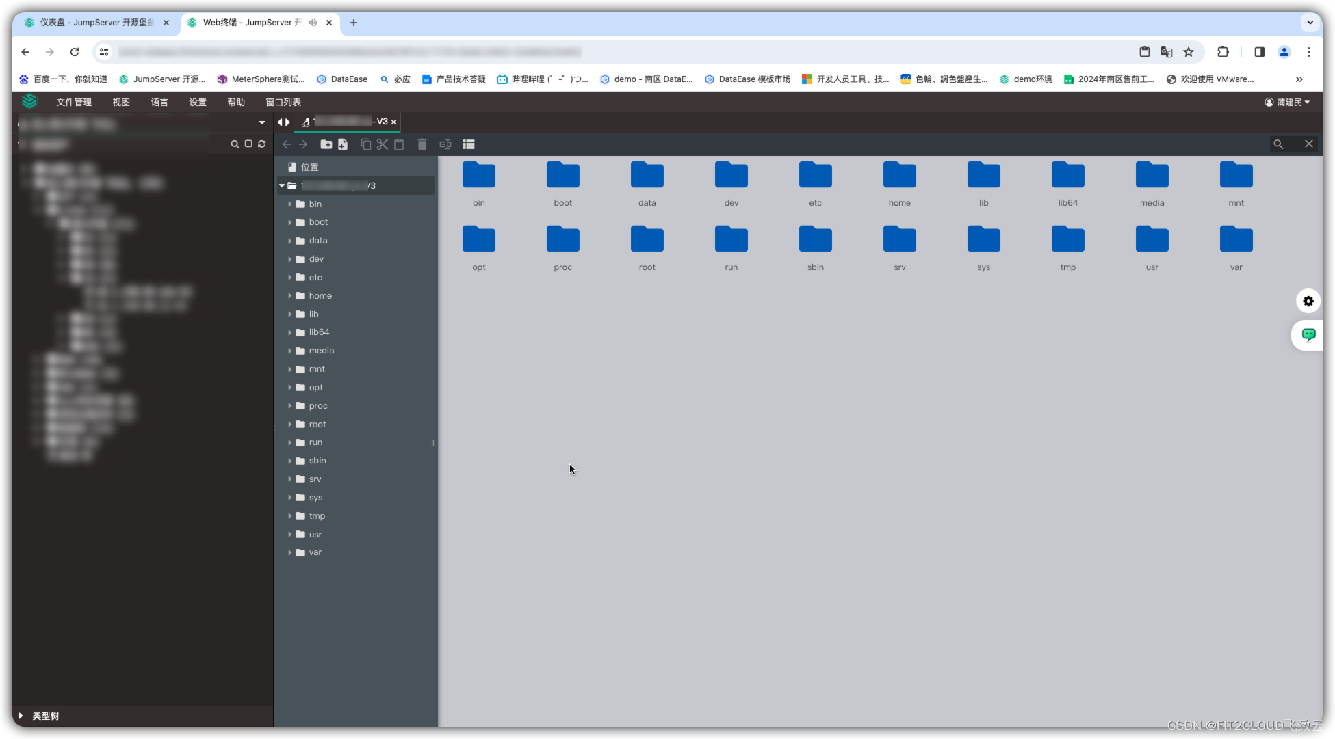This screenshot has width=1335, height=739.
Task: Open the 语言 menu
Action: [x=159, y=102]
